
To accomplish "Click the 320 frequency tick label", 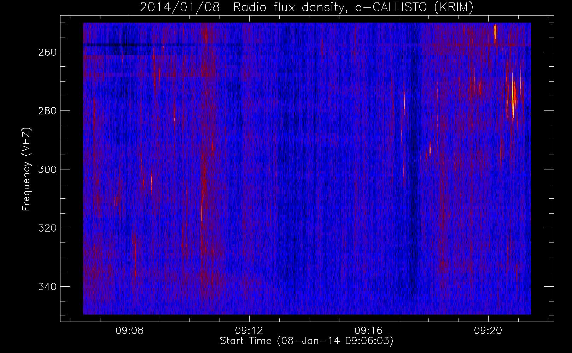I will click(47, 228).
